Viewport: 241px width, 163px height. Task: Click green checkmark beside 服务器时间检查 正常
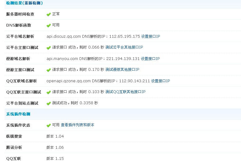point(49,14)
